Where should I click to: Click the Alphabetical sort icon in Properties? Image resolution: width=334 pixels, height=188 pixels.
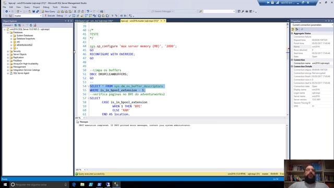click(x=297, y=29)
